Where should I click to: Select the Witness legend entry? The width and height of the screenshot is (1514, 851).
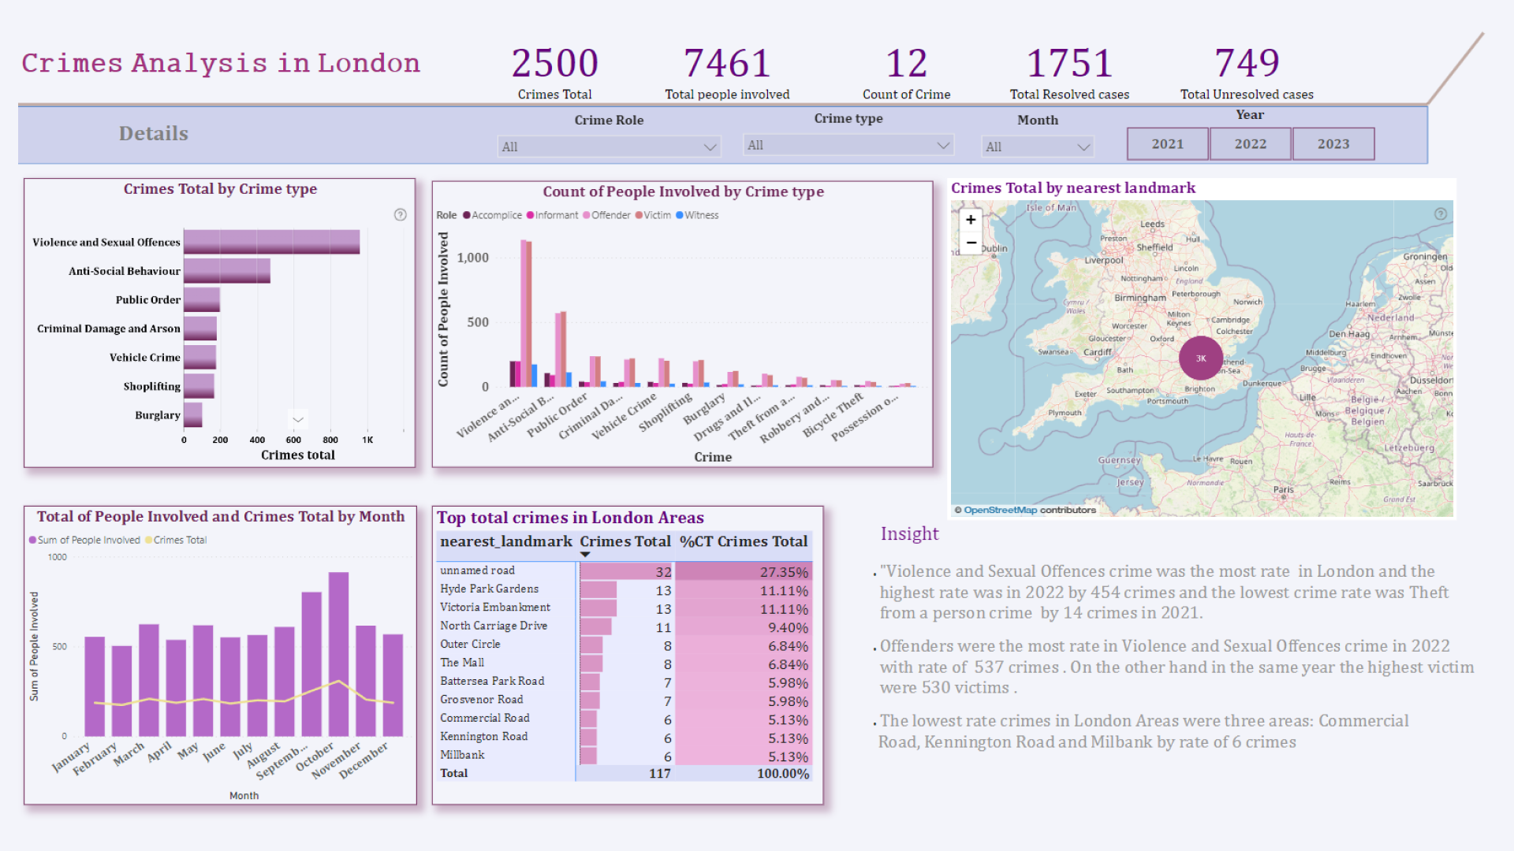click(697, 215)
